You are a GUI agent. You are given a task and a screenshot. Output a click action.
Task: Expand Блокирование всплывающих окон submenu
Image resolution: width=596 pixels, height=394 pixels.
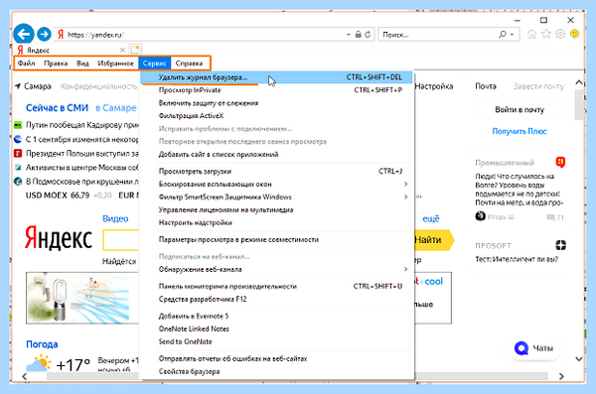[276, 185]
